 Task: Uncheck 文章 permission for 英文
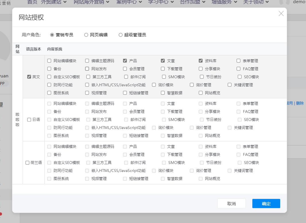[x=163, y=61]
